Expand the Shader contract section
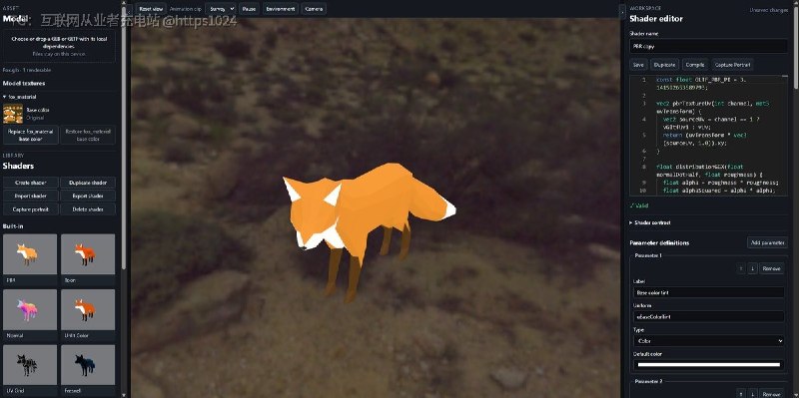 [x=651, y=222]
